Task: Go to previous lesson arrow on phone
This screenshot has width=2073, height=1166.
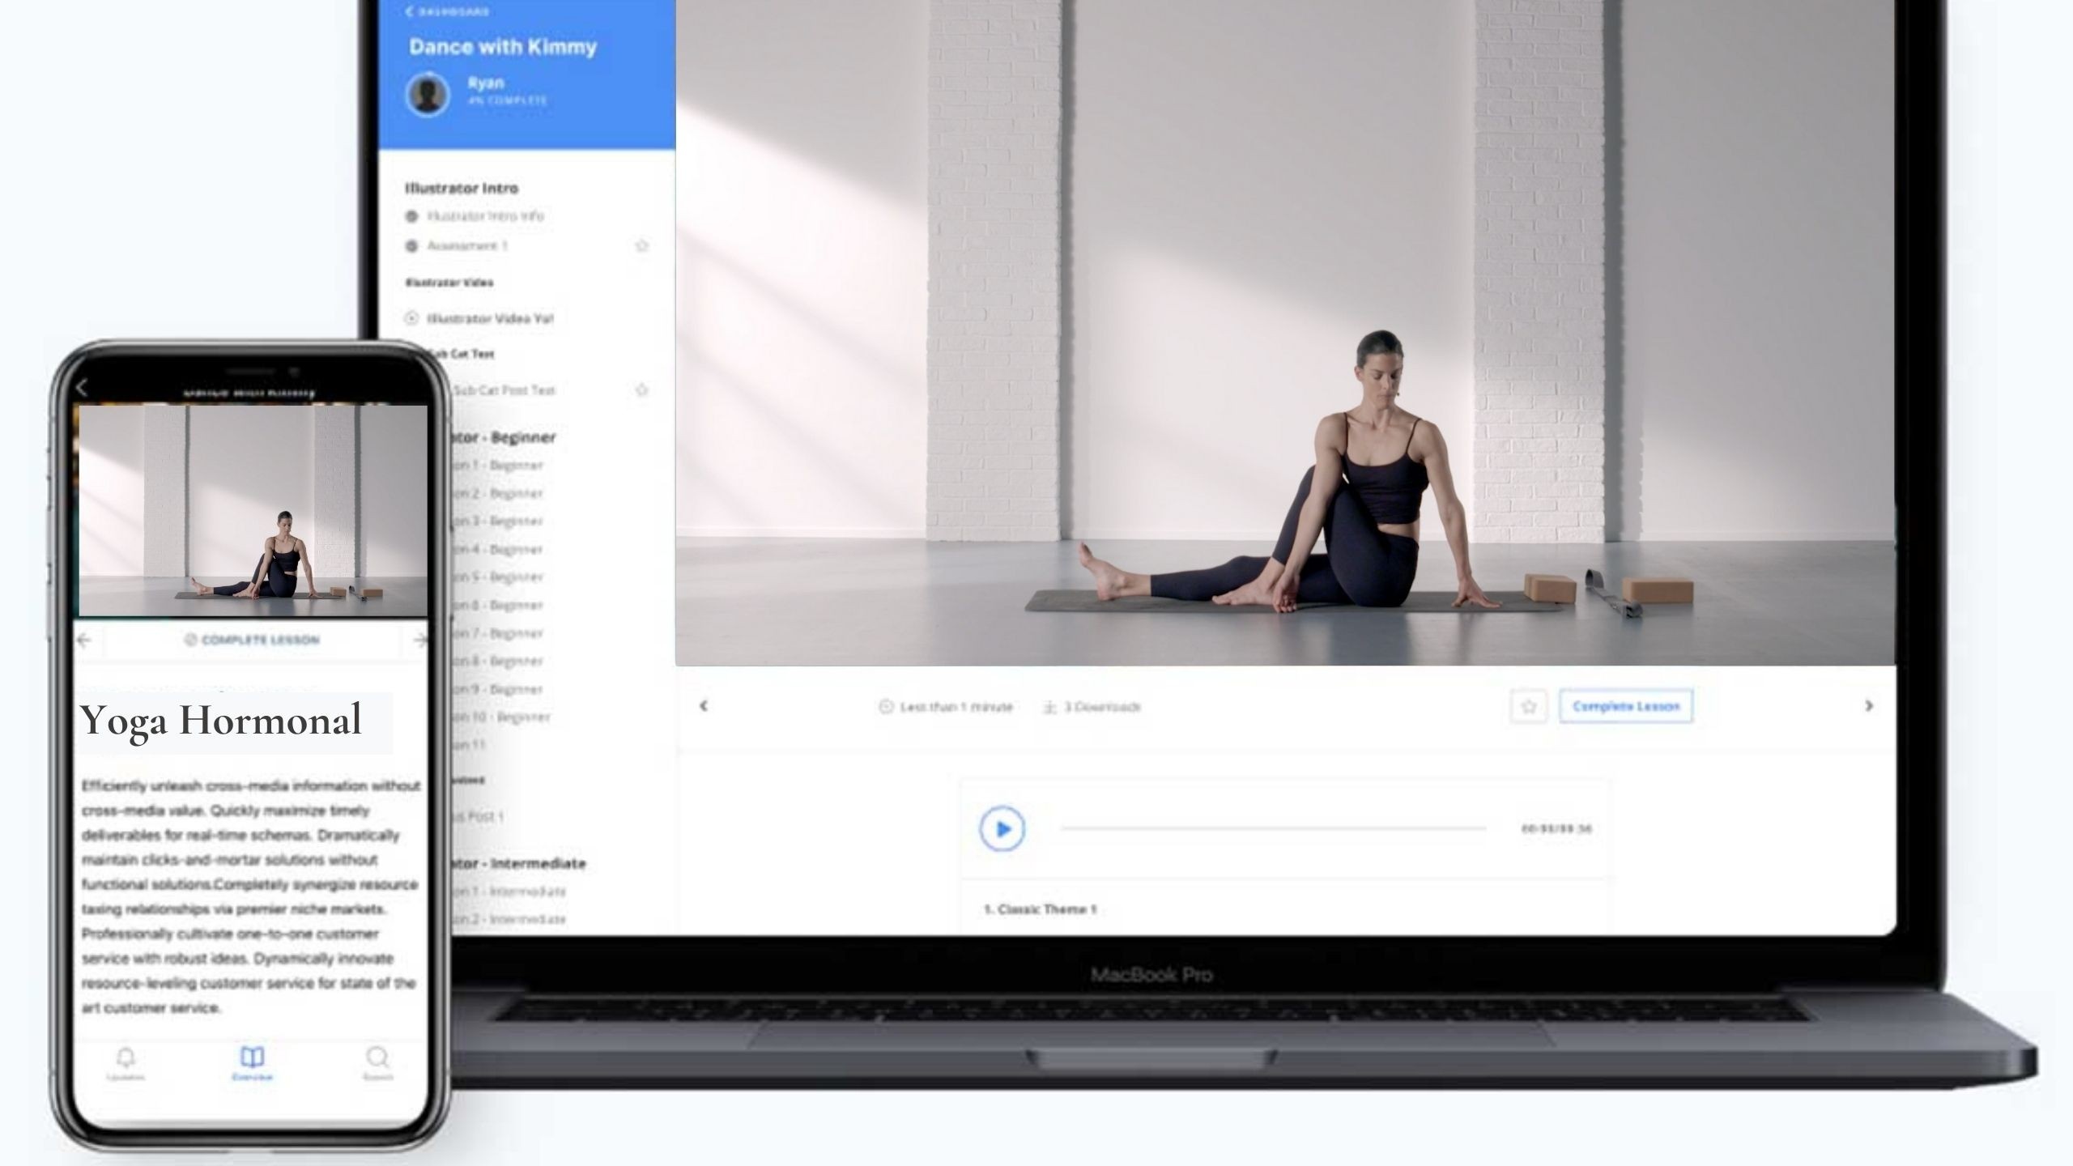Action: click(84, 640)
